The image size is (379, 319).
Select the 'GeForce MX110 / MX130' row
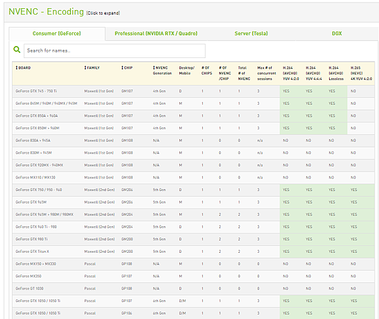[x=193, y=177]
